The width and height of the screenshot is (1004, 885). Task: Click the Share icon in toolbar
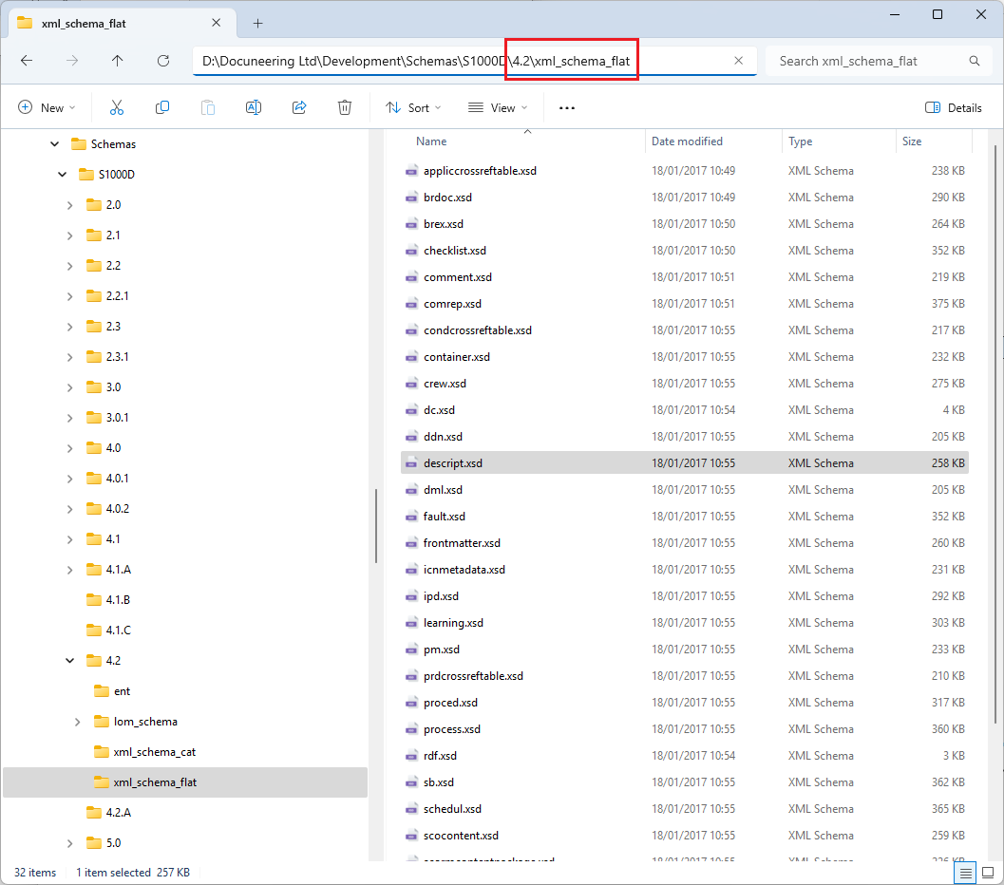tap(299, 108)
